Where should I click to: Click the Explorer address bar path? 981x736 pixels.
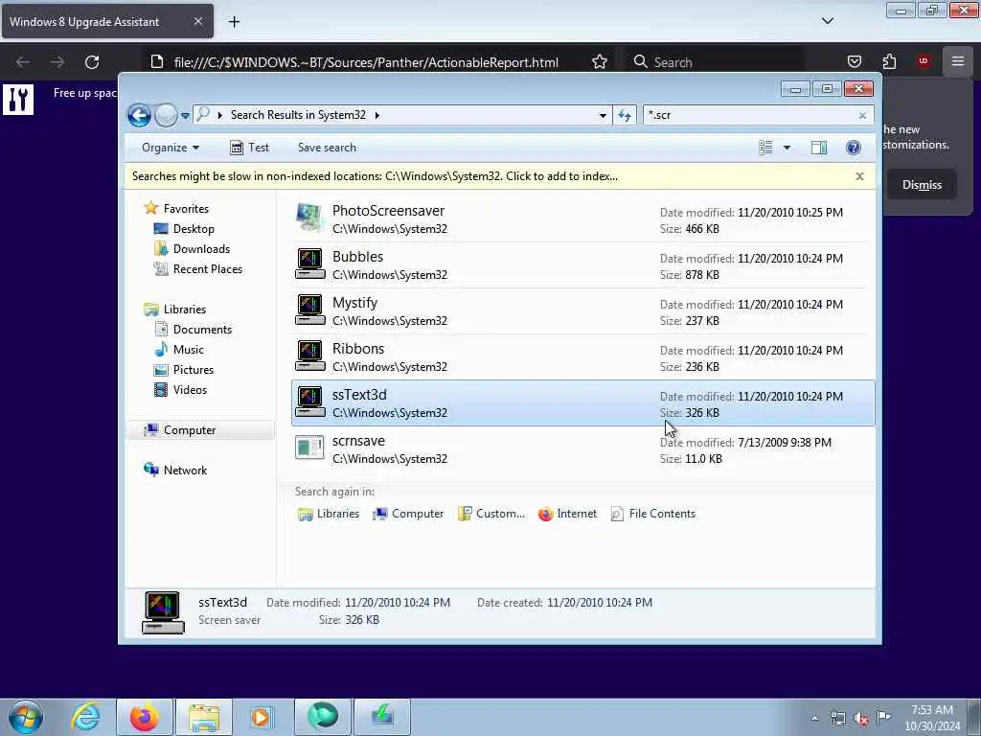[x=298, y=115]
